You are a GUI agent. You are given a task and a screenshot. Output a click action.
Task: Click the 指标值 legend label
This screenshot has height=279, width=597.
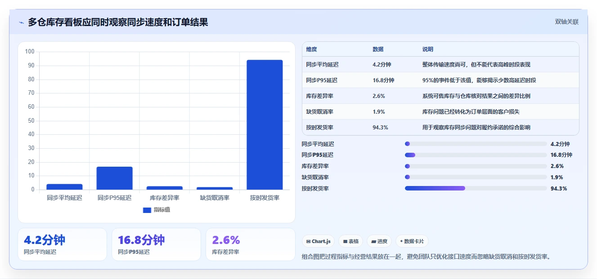tap(162, 210)
